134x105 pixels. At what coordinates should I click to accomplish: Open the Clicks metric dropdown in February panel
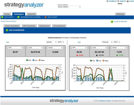click(x=119, y=48)
